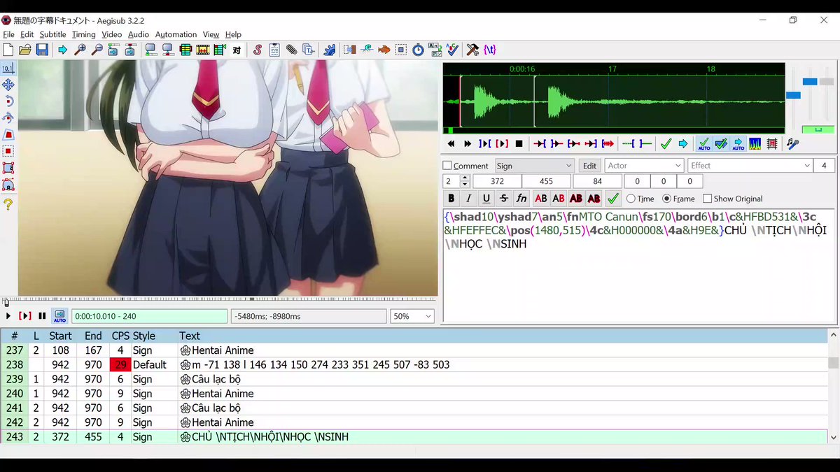
Task: Click the Edit style button
Action: coord(589,166)
